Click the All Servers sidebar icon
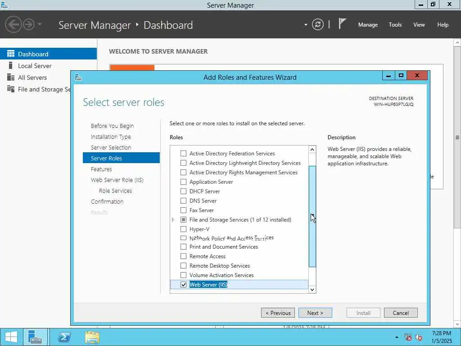This screenshot has height=346, width=461. coord(11,77)
